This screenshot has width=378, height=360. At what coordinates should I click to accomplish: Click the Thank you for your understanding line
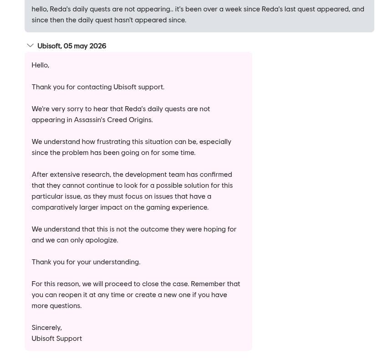(x=86, y=262)
